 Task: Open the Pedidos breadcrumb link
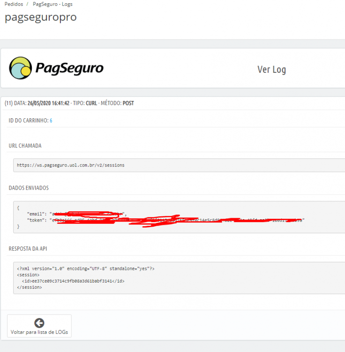14,4
